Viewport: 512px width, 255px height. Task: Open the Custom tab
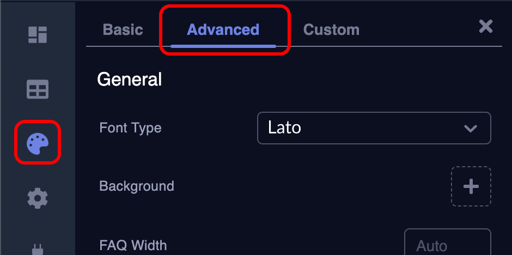coord(331,29)
